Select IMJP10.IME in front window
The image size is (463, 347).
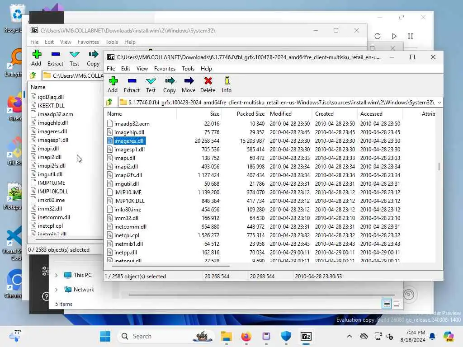tap(128, 192)
